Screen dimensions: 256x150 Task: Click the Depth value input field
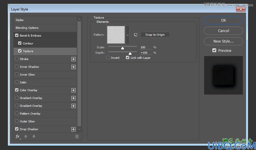click(x=146, y=53)
